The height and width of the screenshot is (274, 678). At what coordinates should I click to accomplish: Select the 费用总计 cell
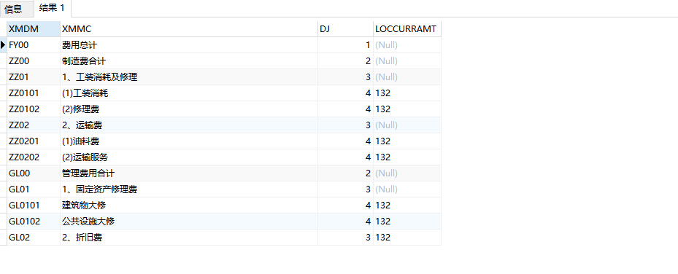[x=189, y=45]
